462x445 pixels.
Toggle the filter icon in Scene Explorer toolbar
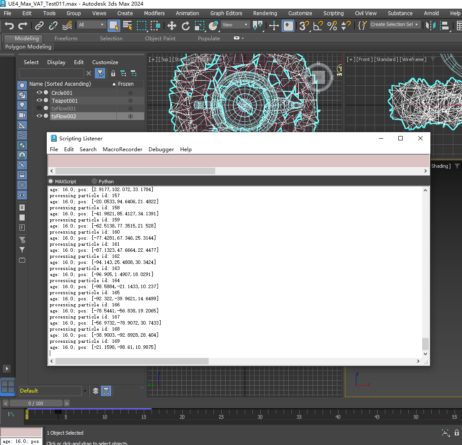point(100,73)
